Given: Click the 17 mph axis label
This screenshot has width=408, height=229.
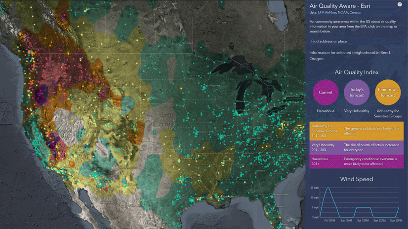Looking at the screenshot, I should point(315,188).
